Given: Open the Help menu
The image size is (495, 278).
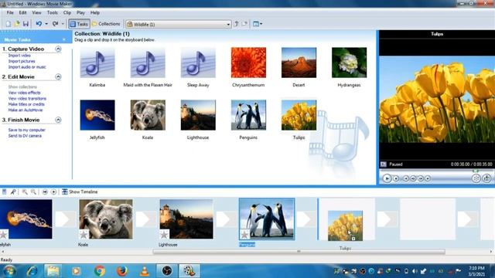Looking at the screenshot, I should click(x=95, y=12).
